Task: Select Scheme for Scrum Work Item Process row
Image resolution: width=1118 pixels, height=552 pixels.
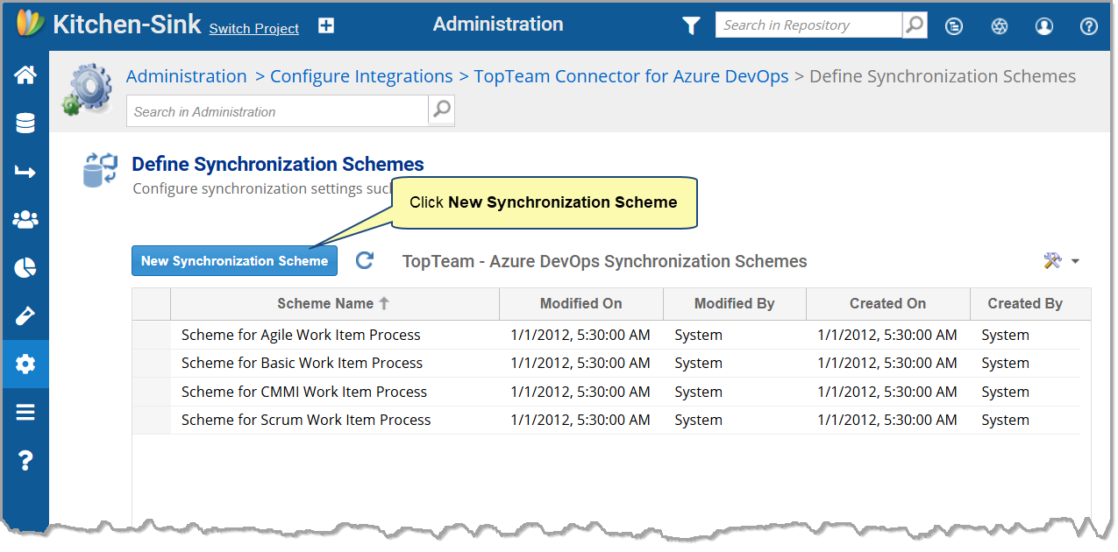Action: click(306, 420)
